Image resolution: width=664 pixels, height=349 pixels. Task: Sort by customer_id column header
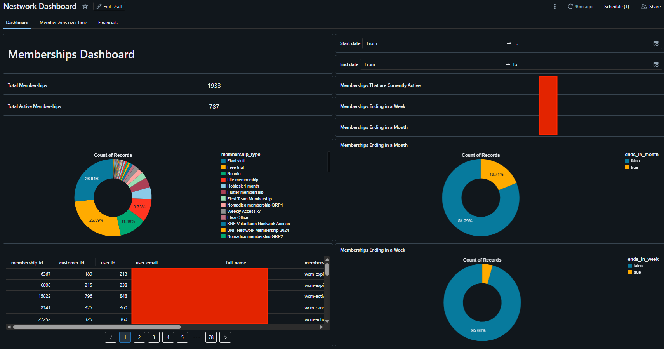(x=72, y=263)
